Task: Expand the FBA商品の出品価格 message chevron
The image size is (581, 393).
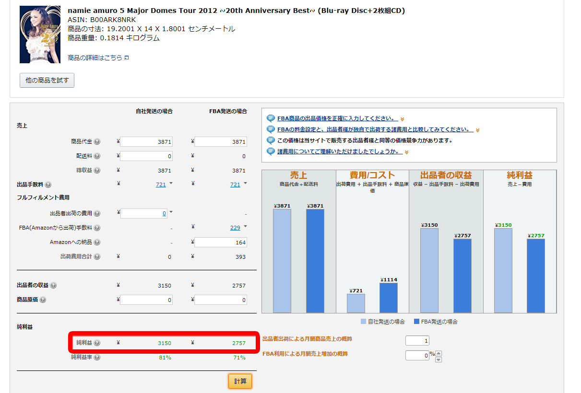Action: 403,119
